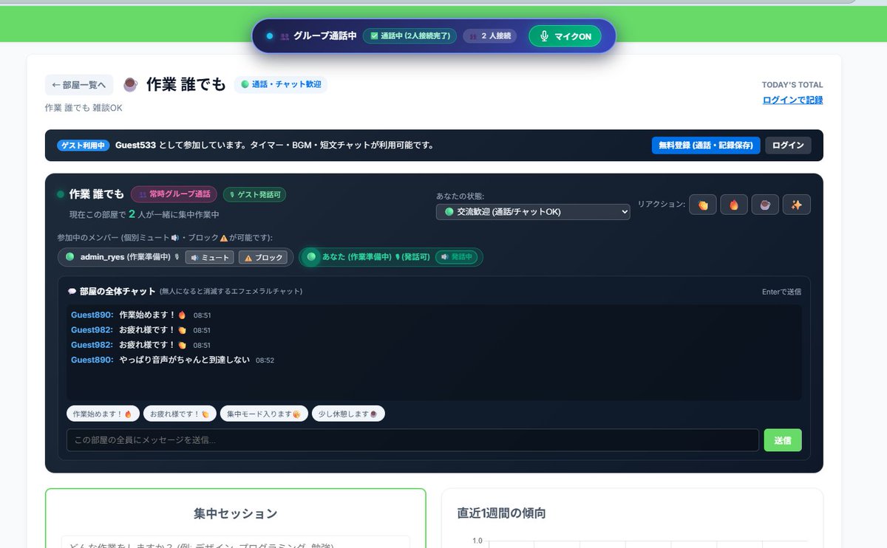The height and width of the screenshot is (548, 887).
Task: Send the sparkles reaction
Action: coord(797,205)
